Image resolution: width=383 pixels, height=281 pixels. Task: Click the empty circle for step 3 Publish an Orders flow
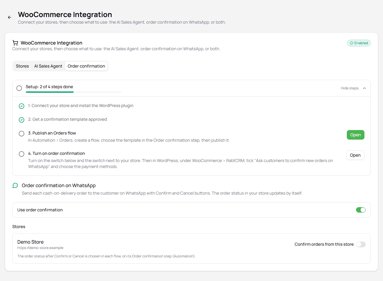22,134
